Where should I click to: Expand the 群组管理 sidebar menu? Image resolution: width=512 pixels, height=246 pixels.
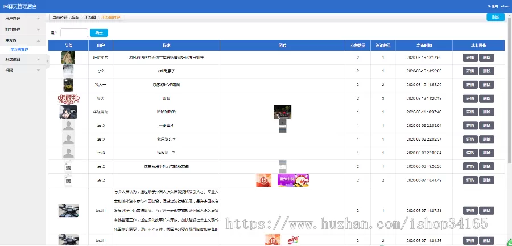(23, 28)
